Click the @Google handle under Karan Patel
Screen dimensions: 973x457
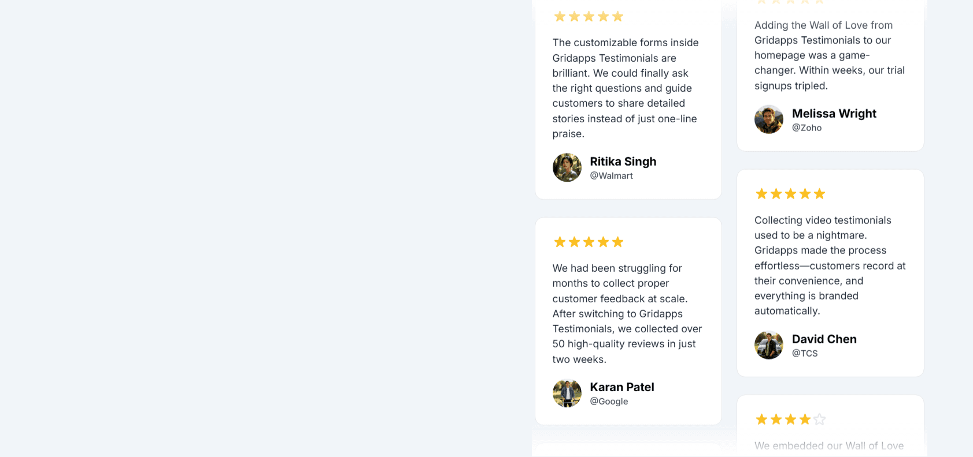[609, 401]
